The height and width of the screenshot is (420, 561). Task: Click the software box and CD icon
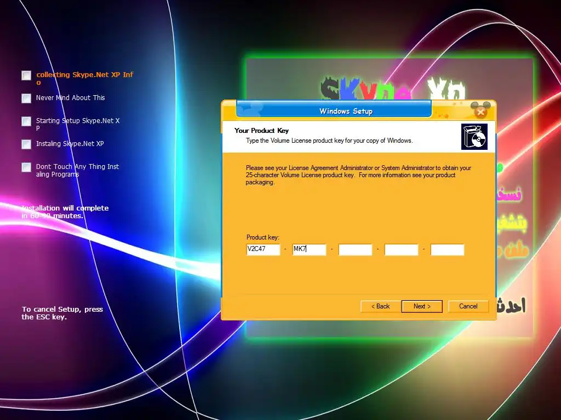[474, 137]
